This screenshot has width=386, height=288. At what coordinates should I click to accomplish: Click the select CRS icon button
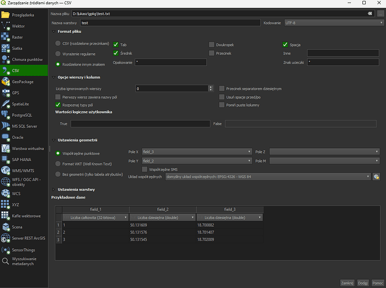377,176
